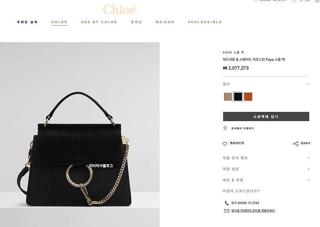Click the Chloé logo at top

click(120, 9)
